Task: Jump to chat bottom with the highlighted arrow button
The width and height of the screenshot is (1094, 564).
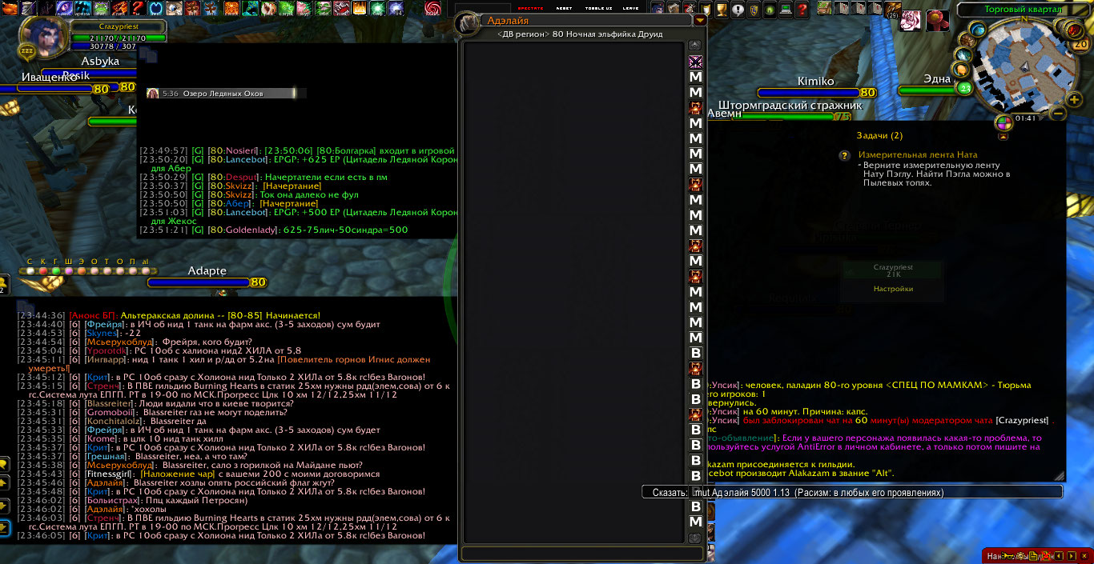Action: point(3,526)
